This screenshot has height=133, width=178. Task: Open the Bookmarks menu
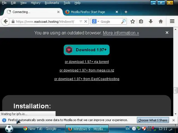tap(52, 3)
